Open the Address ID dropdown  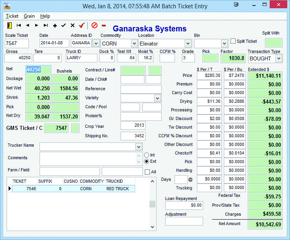(x=96, y=44)
